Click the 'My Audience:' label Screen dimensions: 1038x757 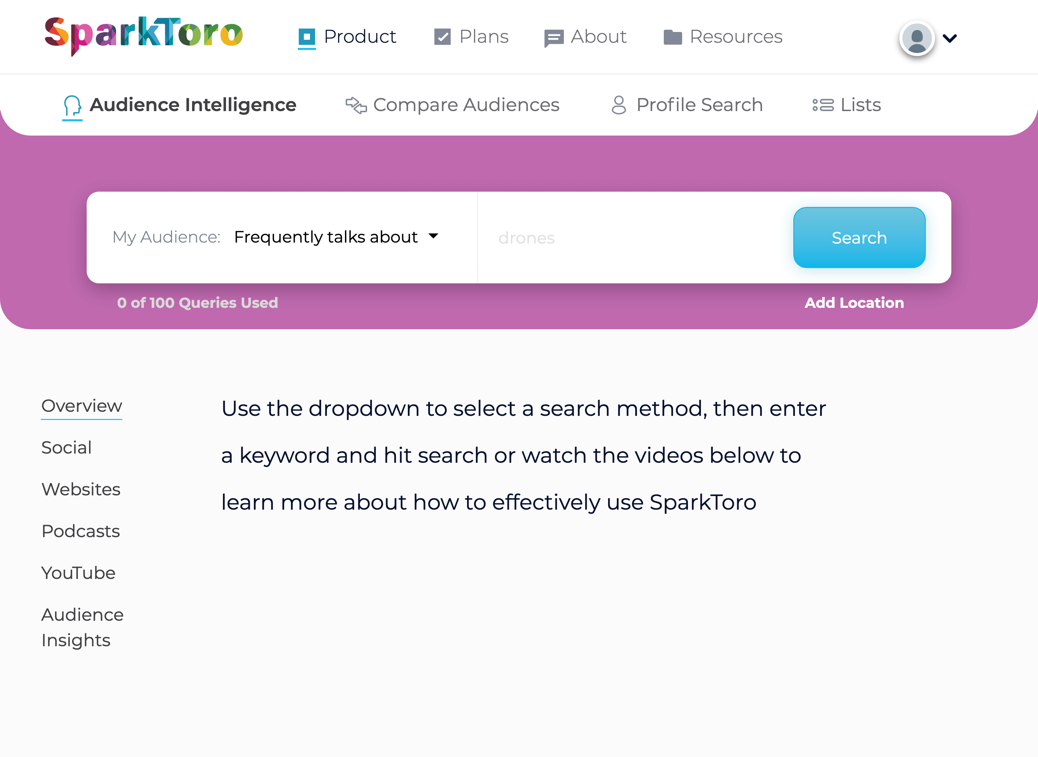[166, 237]
